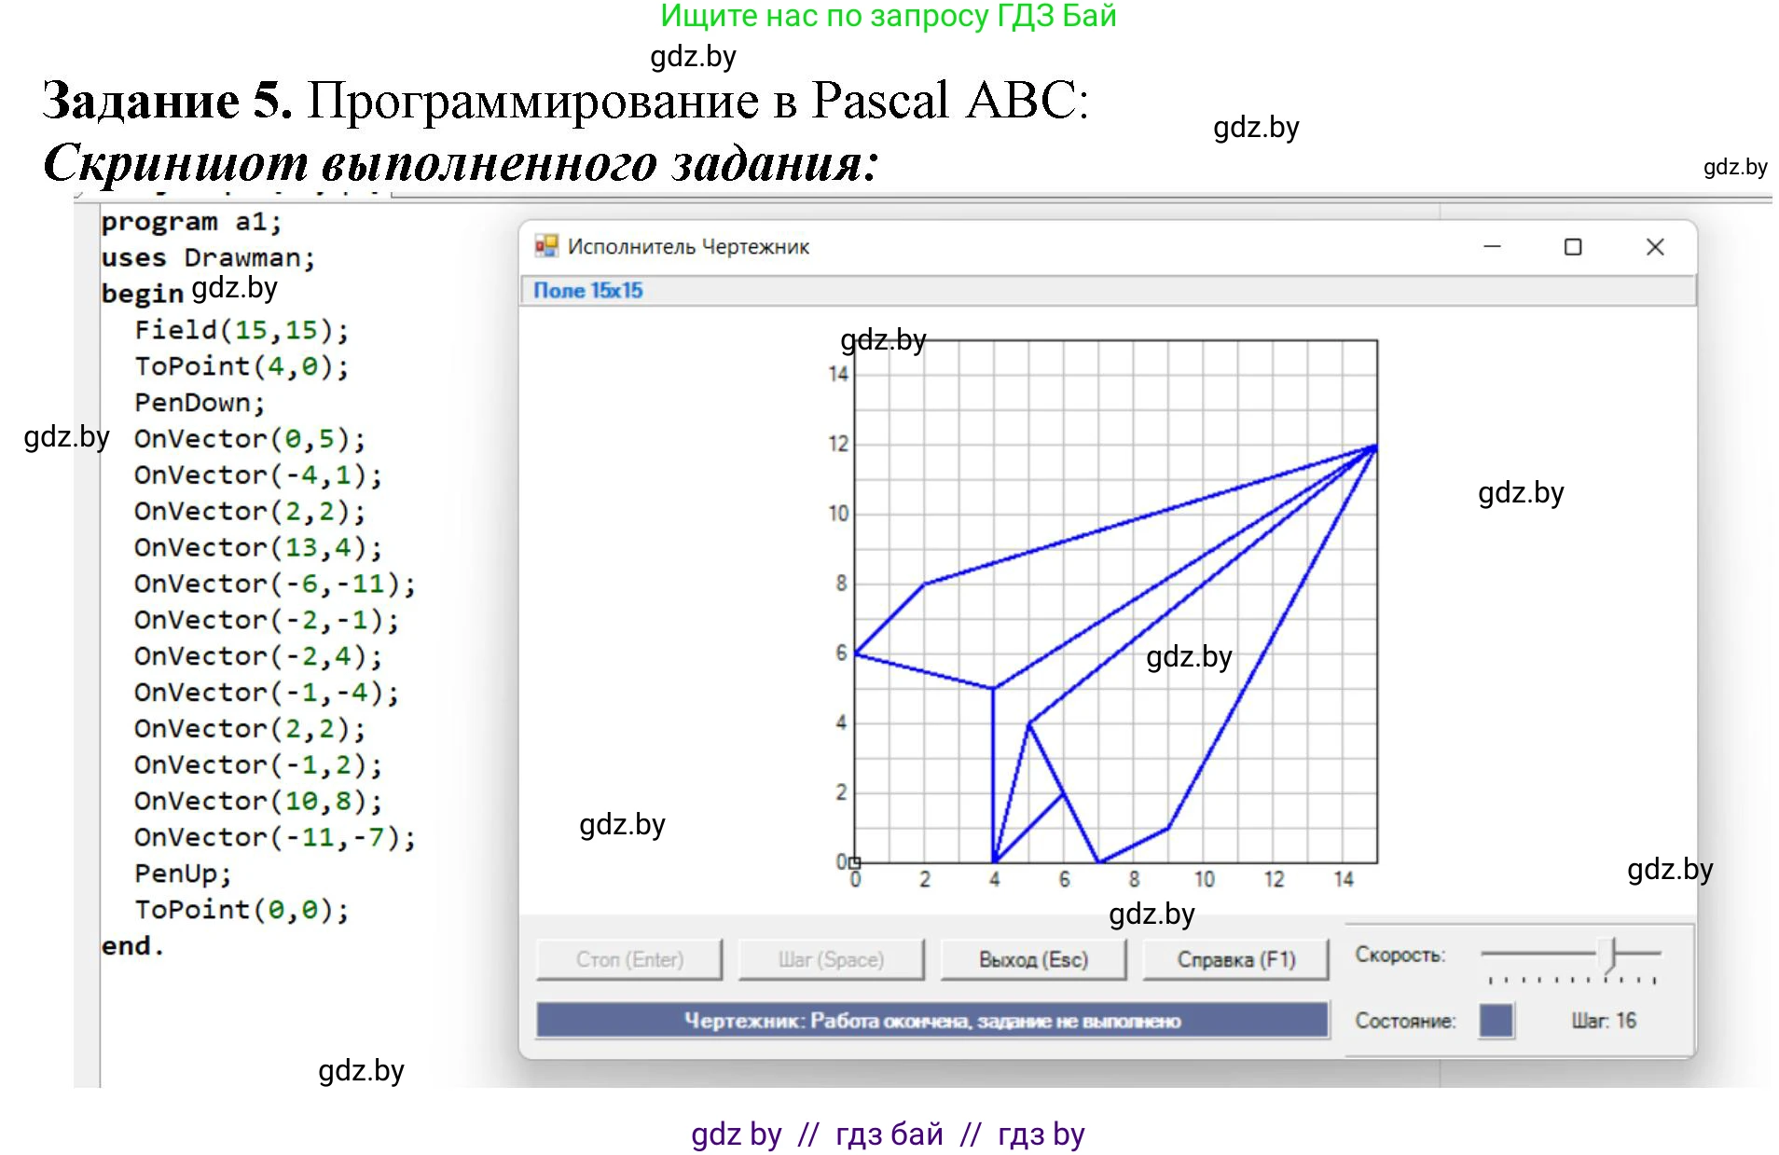Image resolution: width=1779 pixels, height=1155 pixels.
Task: Click the Шаг: 16 step counter
Action: click(x=1603, y=1021)
